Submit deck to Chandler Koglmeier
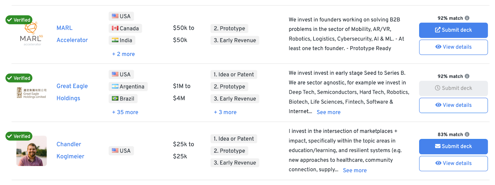This screenshot has width=495, height=185. point(453,146)
